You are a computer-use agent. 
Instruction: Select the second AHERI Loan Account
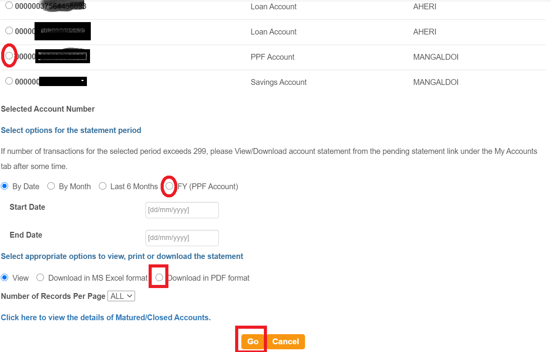(9, 31)
